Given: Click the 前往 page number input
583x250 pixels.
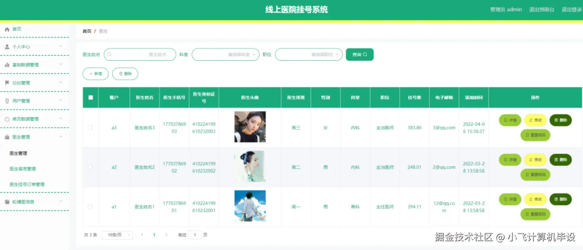Looking at the screenshot, I should (195, 235).
